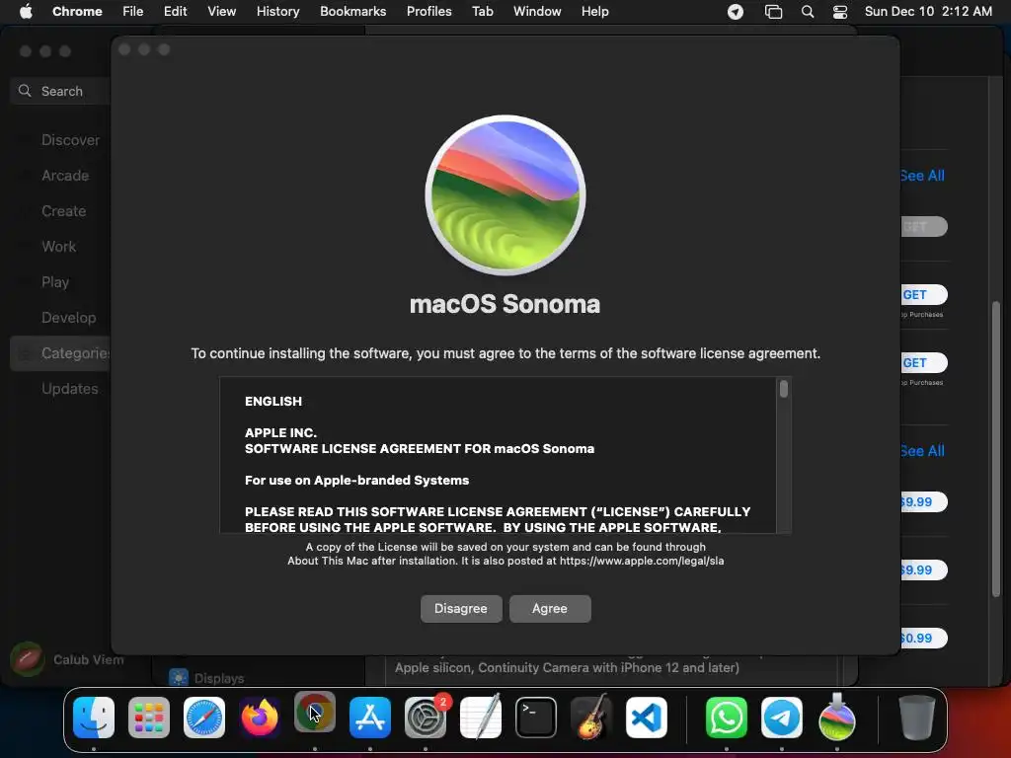Open the Bookmarks menu
The image size is (1011, 758).
point(352,11)
